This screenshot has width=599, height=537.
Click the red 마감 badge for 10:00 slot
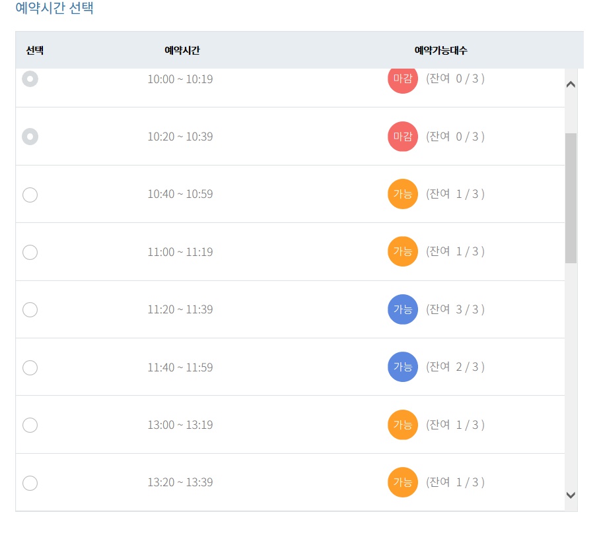[403, 80]
